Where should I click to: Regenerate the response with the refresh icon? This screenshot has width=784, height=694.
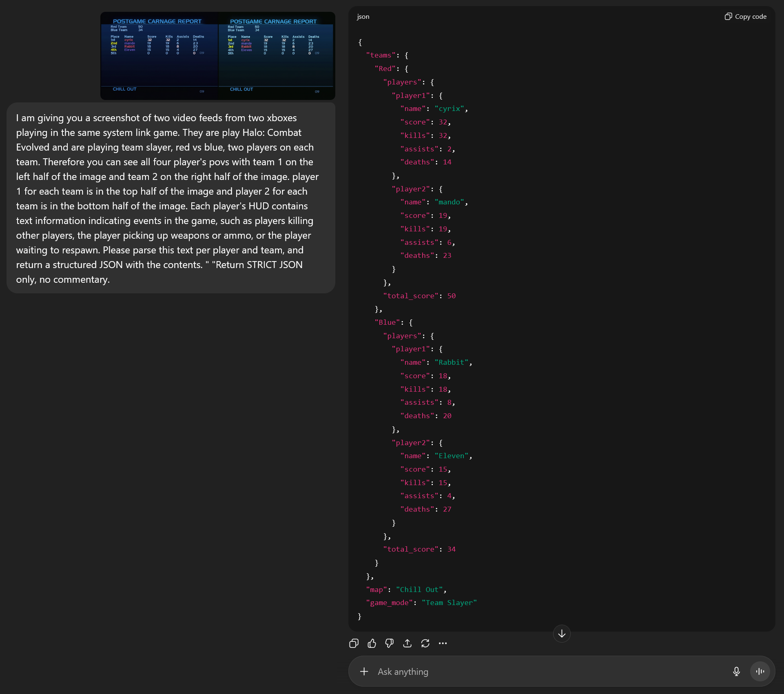[425, 643]
